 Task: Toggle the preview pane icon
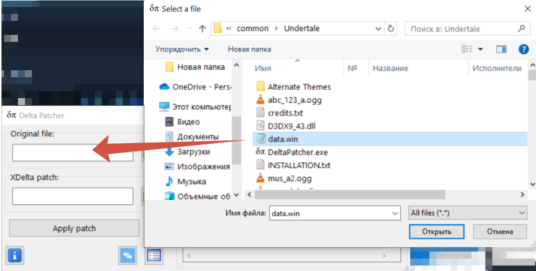click(501, 49)
